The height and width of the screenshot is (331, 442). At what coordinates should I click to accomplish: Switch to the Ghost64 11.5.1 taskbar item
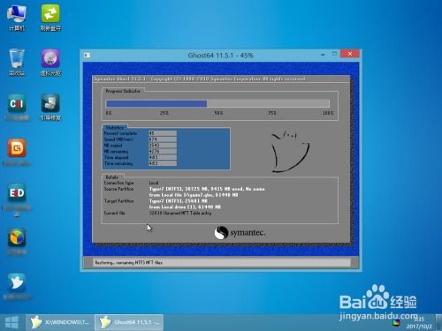pos(129,322)
